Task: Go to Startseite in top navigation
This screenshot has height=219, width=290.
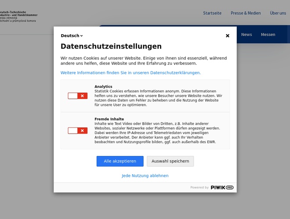Action: (x=212, y=13)
